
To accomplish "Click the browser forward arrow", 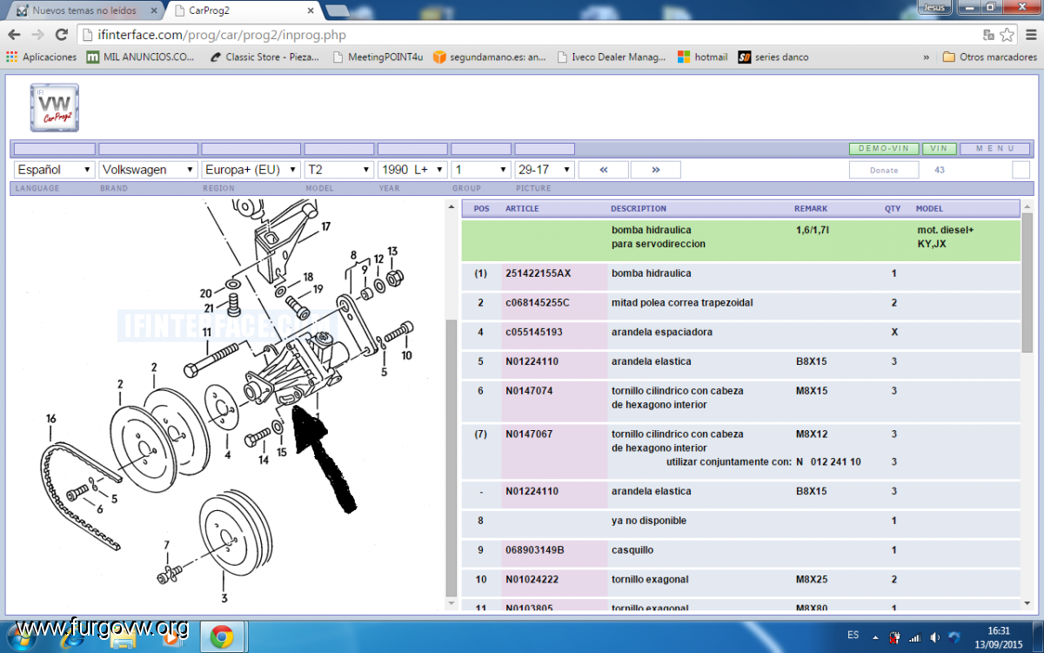I will (x=37, y=35).
